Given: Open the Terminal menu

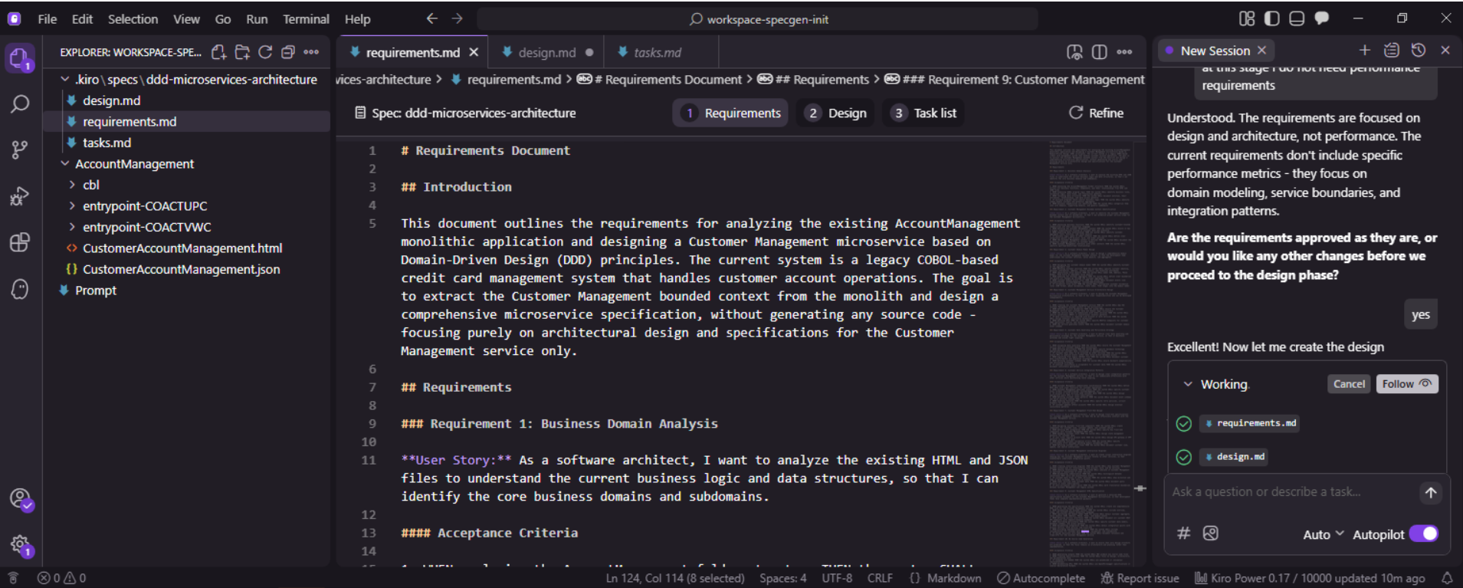Looking at the screenshot, I should (306, 19).
